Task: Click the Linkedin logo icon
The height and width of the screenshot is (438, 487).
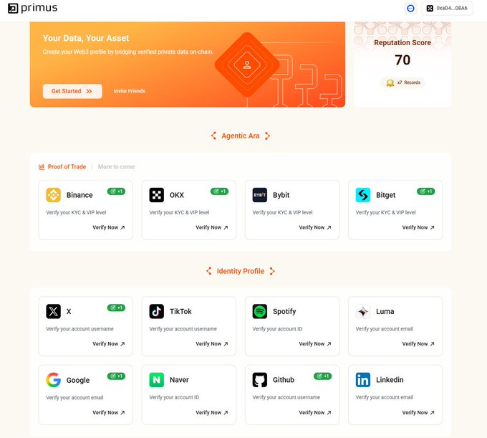Action: tap(363, 380)
